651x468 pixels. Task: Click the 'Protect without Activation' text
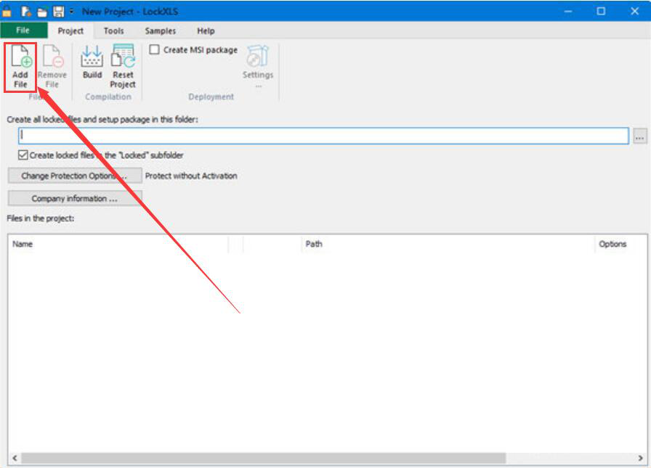pyautogui.click(x=191, y=176)
